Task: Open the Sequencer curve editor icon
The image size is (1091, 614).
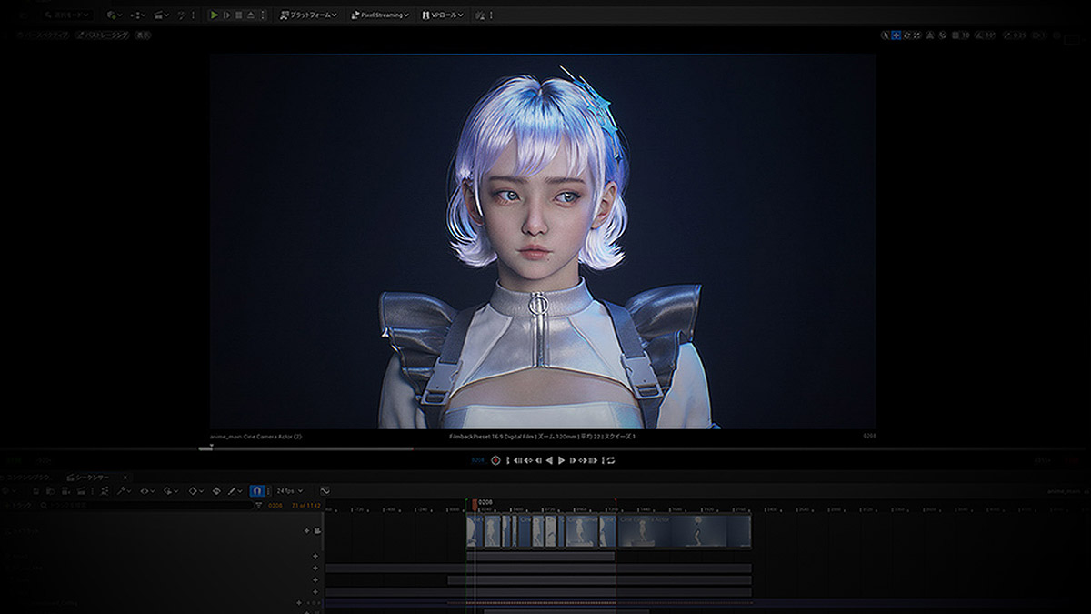Action: pyautogui.click(x=325, y=490)
